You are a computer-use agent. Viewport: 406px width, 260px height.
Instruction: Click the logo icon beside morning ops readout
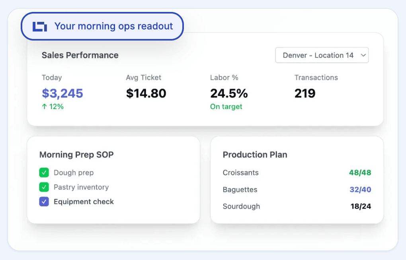point(39,25)
